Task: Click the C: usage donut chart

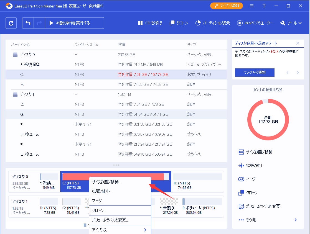Action: click(x=268, y=120)
